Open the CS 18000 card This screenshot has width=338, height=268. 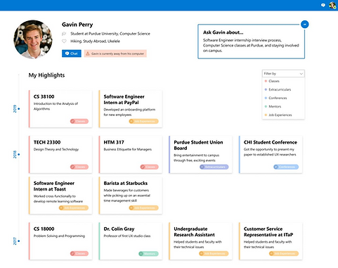coord(60,241)
